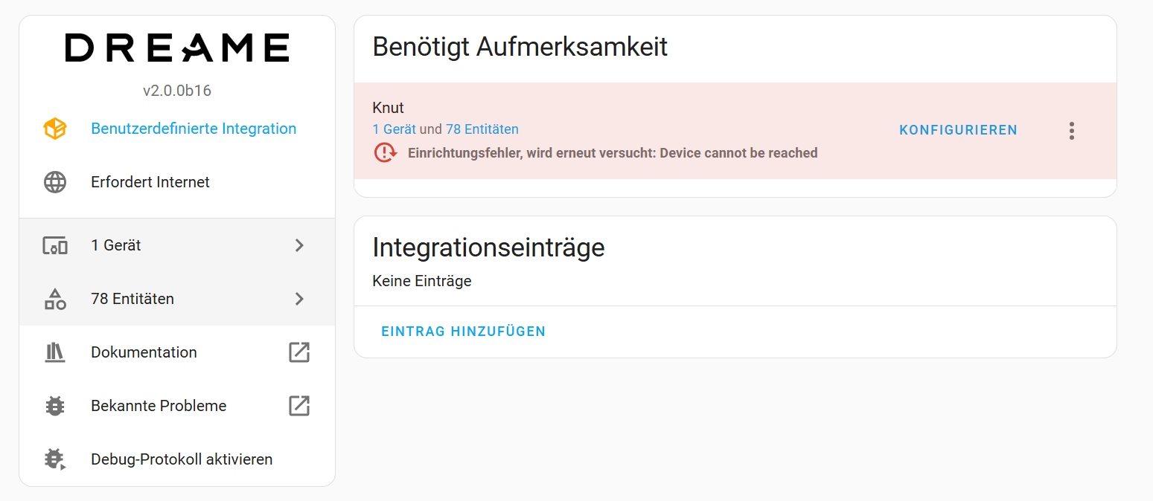Click EINTRAG HINZUFÜGEN
The width and height of the screenshot is (1153, 501).
[x=464, y=332]
